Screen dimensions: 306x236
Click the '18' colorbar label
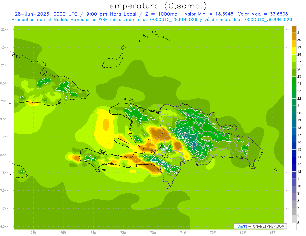[x=299, y=128]
